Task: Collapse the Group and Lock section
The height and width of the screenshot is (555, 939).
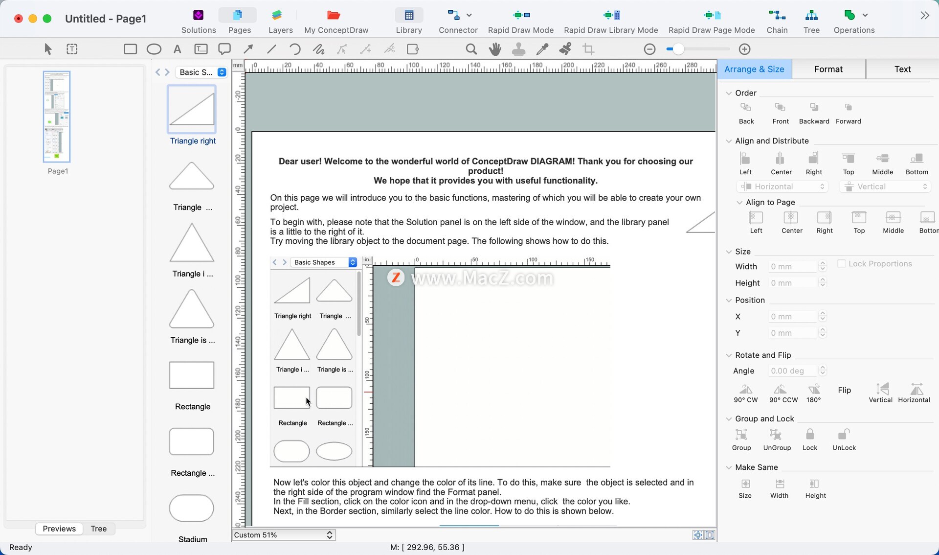Action: click(729, 419)
